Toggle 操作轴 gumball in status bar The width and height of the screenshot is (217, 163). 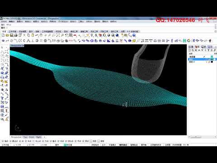point(144,145)
